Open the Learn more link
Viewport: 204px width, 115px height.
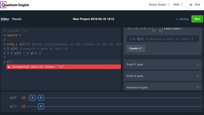tap(172, 28)
